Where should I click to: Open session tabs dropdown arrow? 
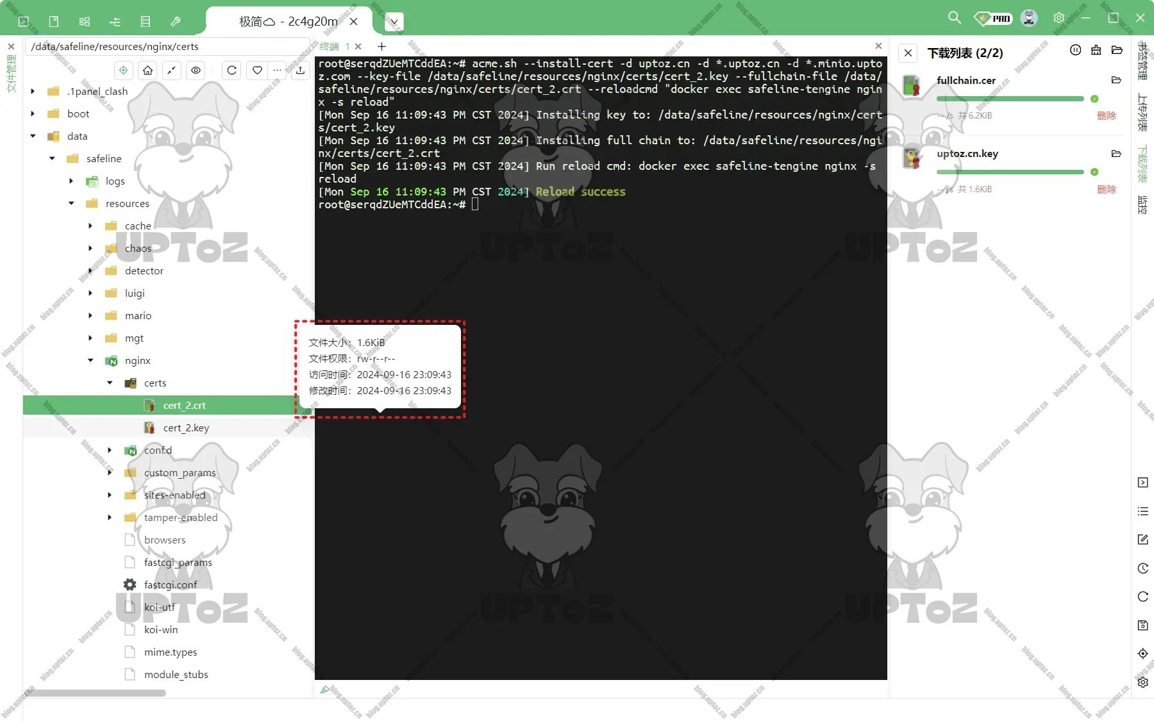point(394,22)
